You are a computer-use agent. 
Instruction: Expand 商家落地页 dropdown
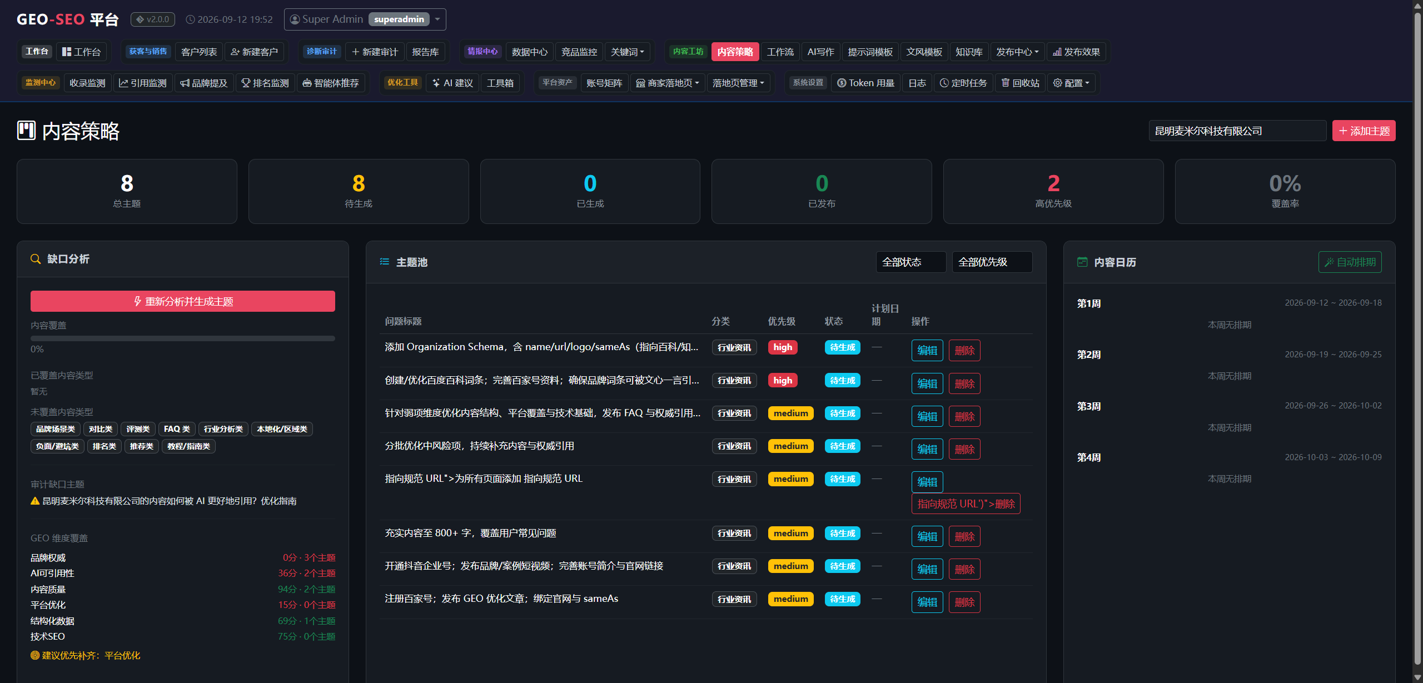667,83
